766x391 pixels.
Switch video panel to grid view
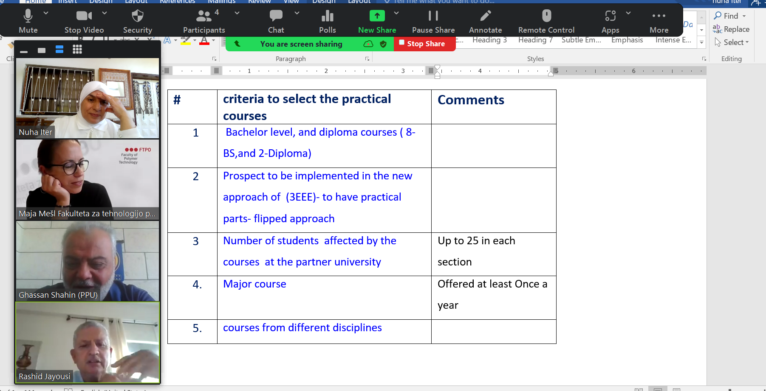77,50
